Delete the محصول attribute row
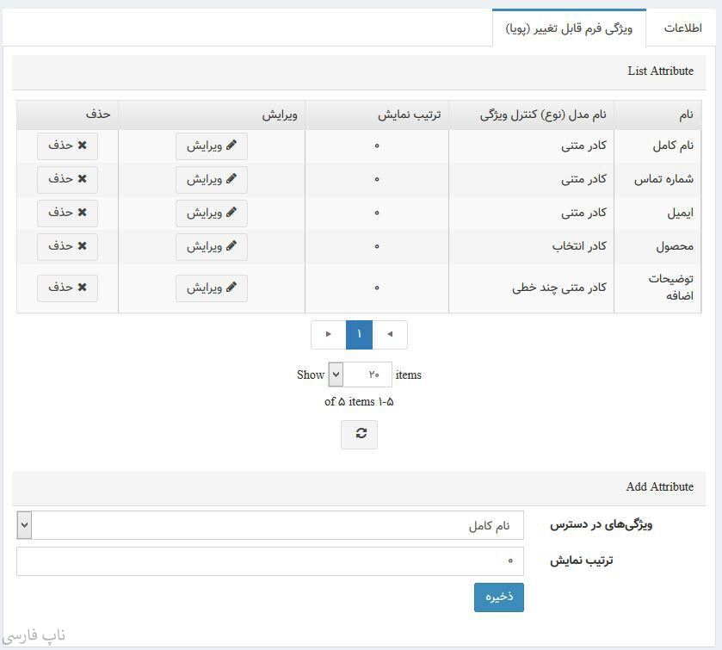Viewport: 722px width, 650px height. point(67,245)
